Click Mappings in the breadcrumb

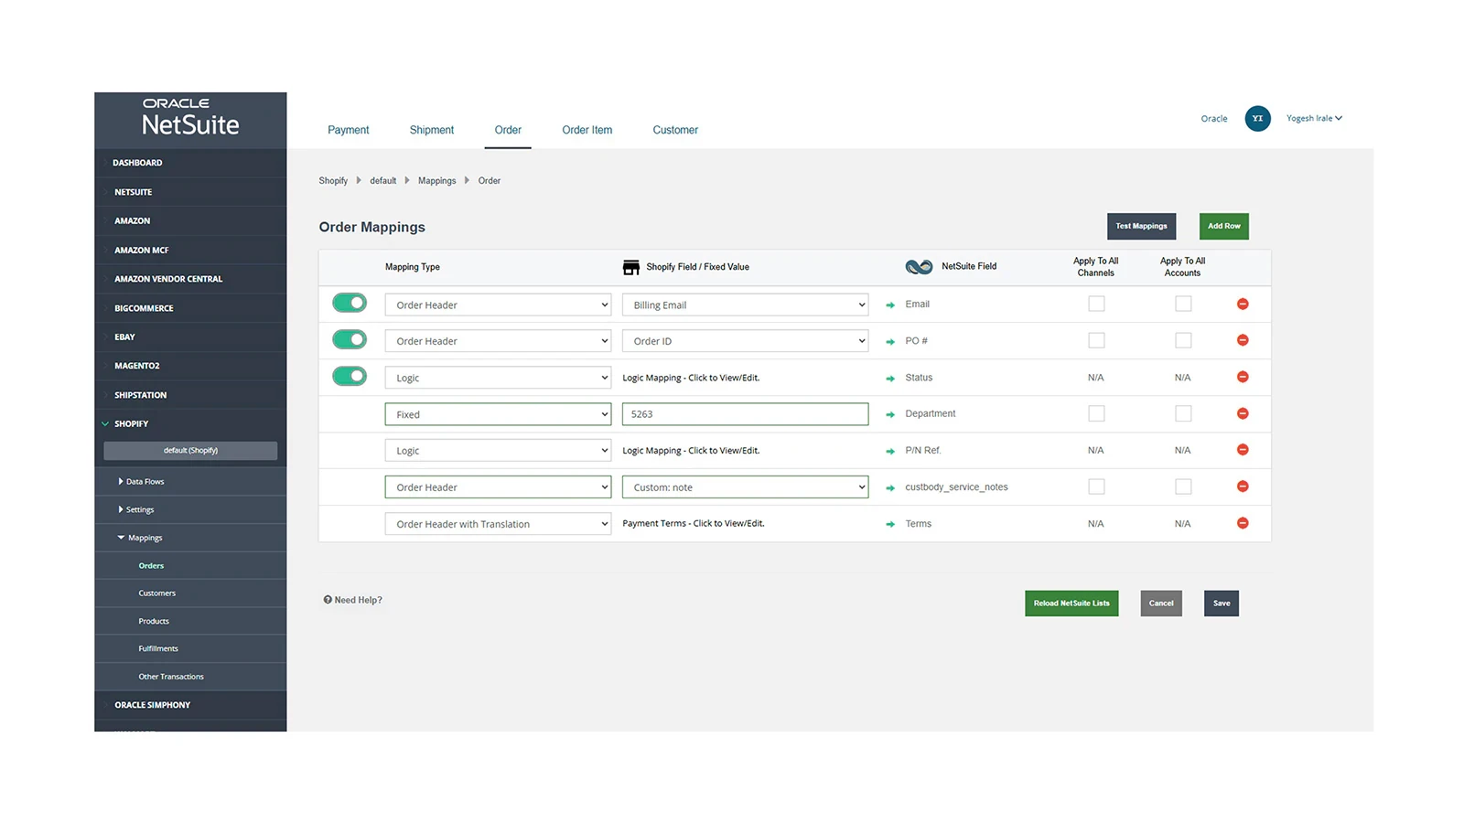tap(436, 181)
